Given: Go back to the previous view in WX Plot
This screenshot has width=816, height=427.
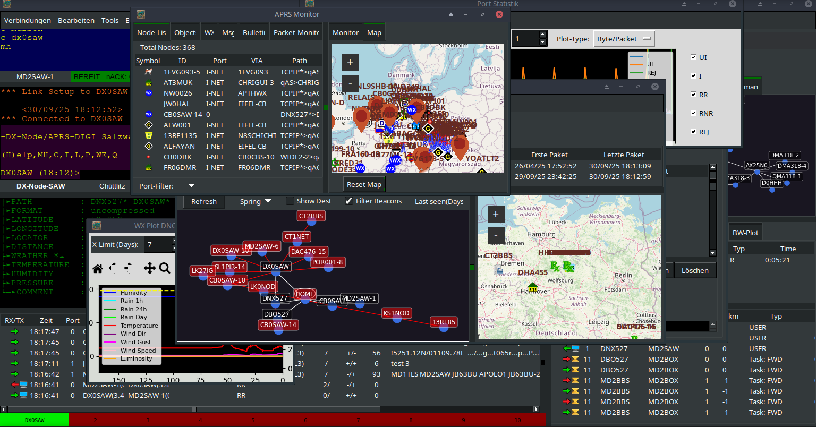Looking at the screenshot, I should click(x=114, y=268).
